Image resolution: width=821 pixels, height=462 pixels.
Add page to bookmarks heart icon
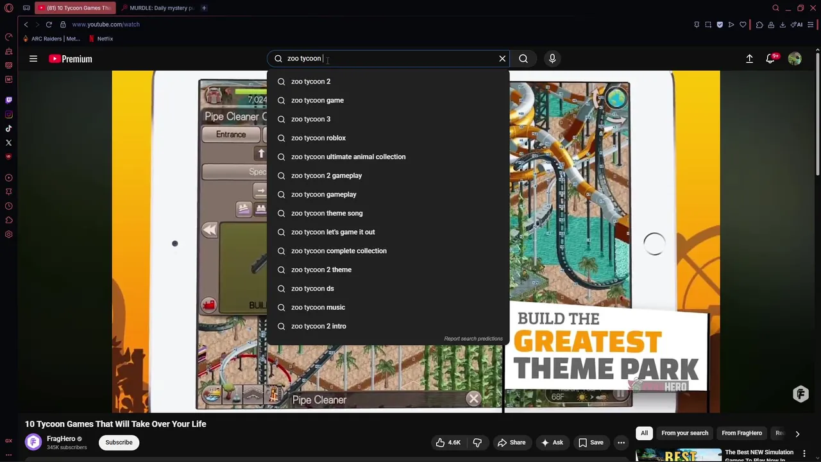coord(743,24)
